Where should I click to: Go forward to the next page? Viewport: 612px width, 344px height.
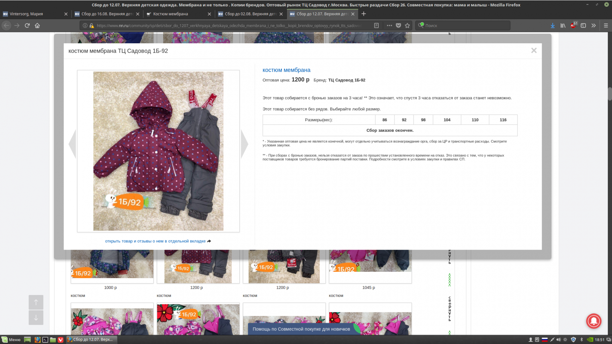pos(17,26)
